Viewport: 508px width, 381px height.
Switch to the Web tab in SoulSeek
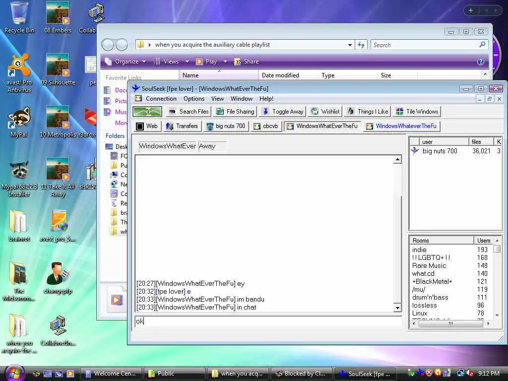[146, 126]
